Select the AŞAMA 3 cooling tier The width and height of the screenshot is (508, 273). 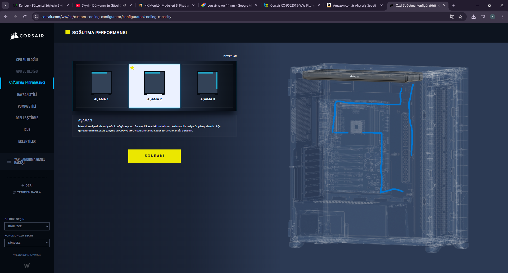(208, 86)
